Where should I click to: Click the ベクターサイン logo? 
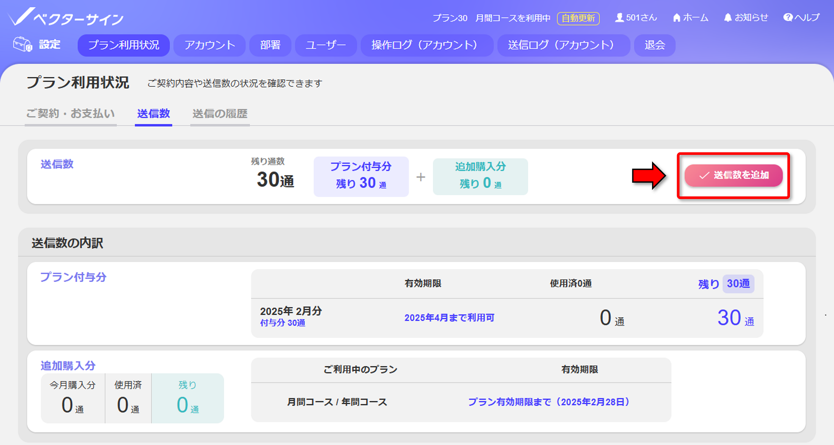[66, 18]
